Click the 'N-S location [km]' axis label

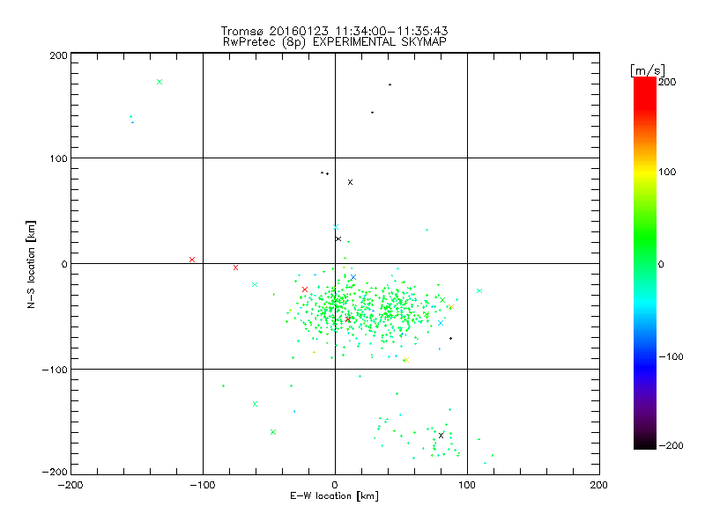click(x=31, y=265)
